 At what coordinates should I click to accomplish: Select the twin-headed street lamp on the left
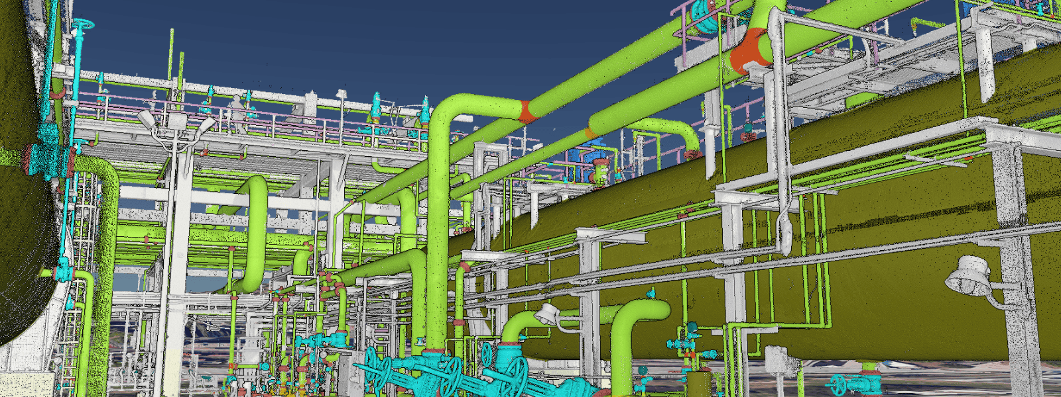point(176,126)
